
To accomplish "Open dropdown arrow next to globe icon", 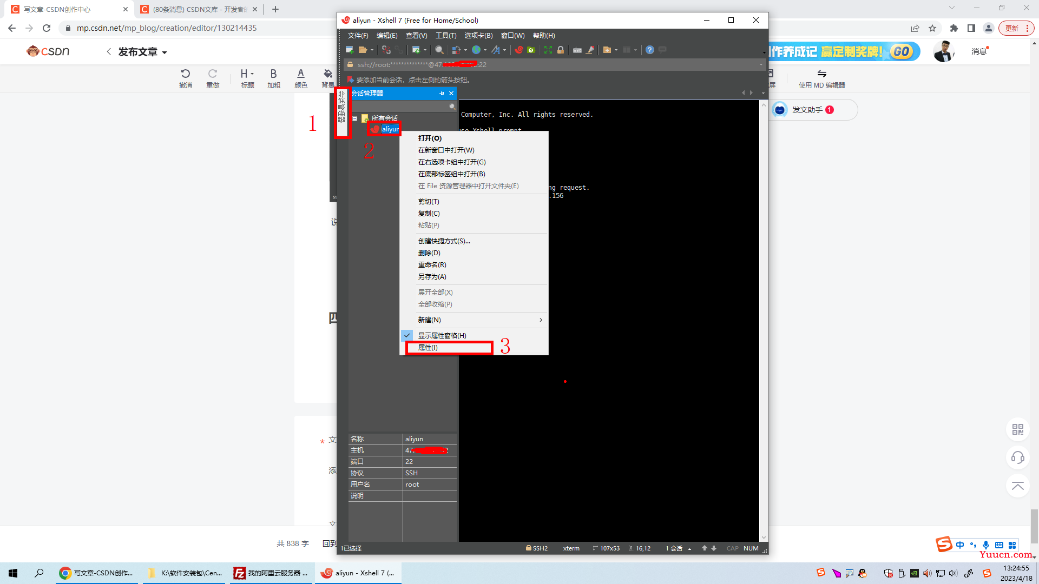I will coord(485,50).
